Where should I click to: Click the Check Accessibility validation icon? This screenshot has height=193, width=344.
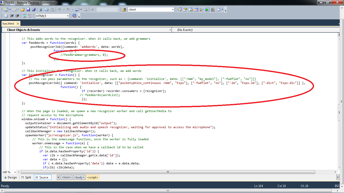click(74, 16)
